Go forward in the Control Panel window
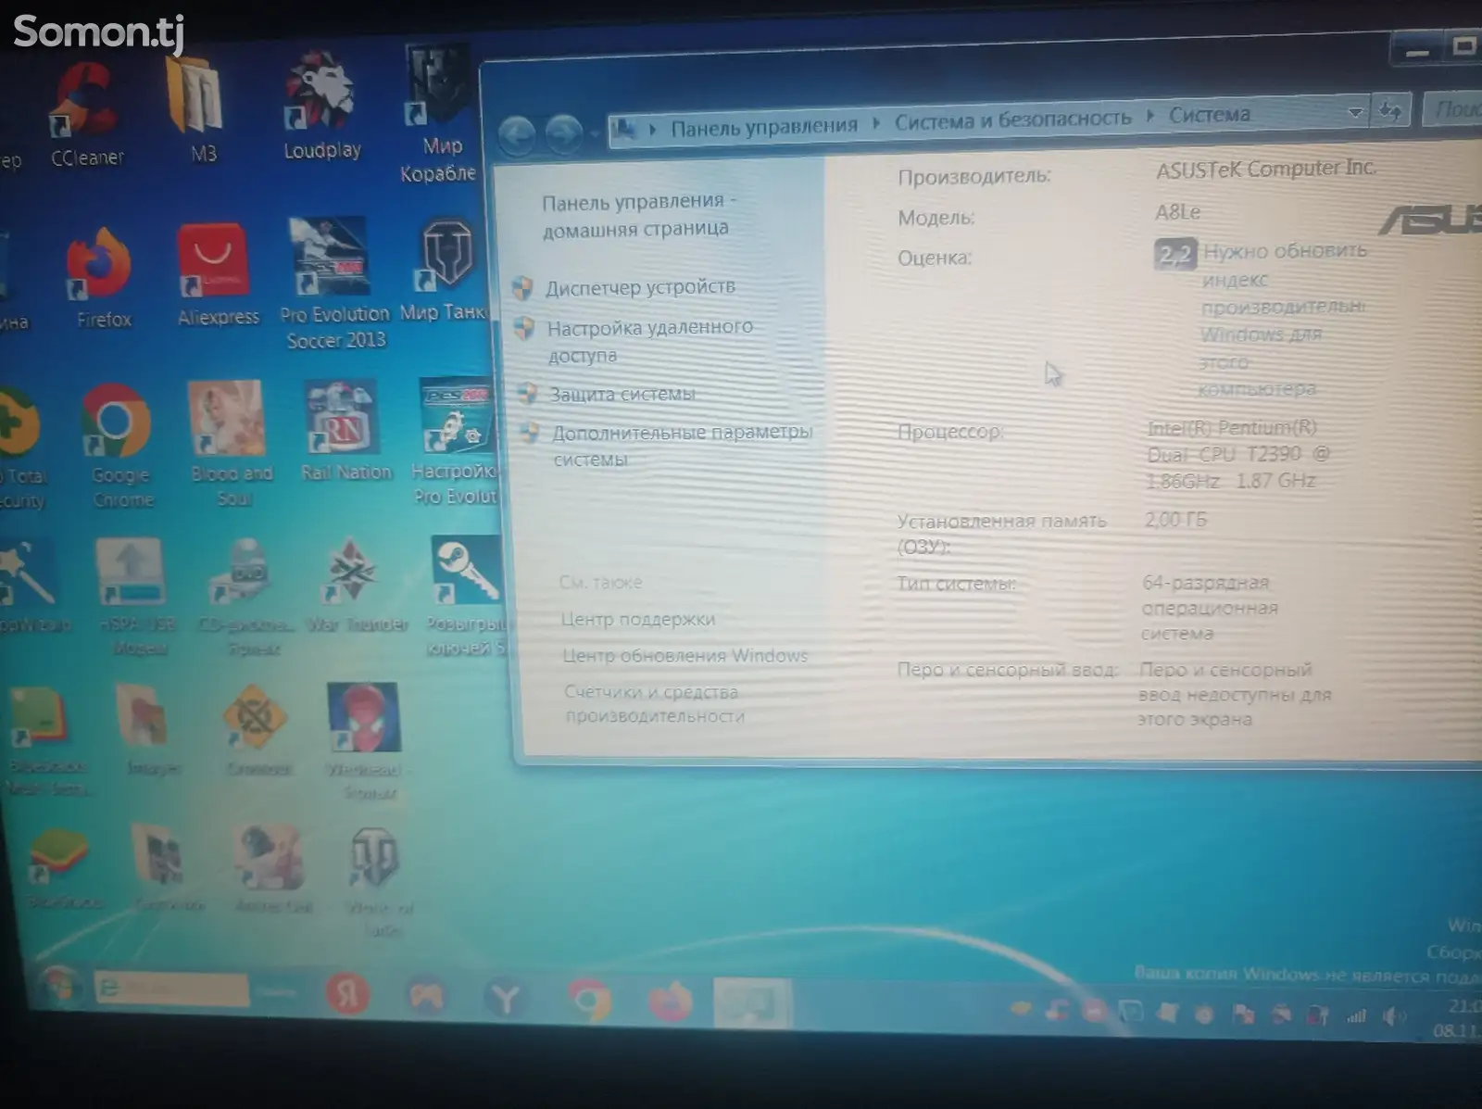 563,134
